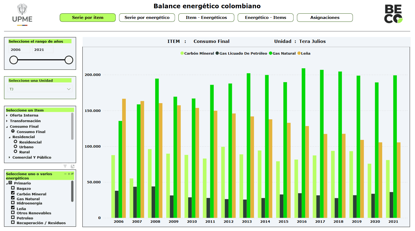415x231 pixels.
Task: Open focus mode icon above energéticos panel
Action: coord(72,166)
